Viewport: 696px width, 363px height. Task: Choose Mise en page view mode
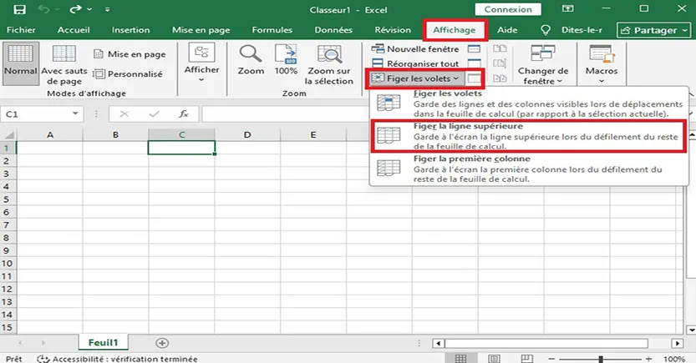click(130, 54)
